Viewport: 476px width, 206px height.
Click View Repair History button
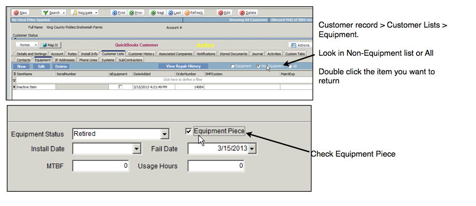(184, 66)
